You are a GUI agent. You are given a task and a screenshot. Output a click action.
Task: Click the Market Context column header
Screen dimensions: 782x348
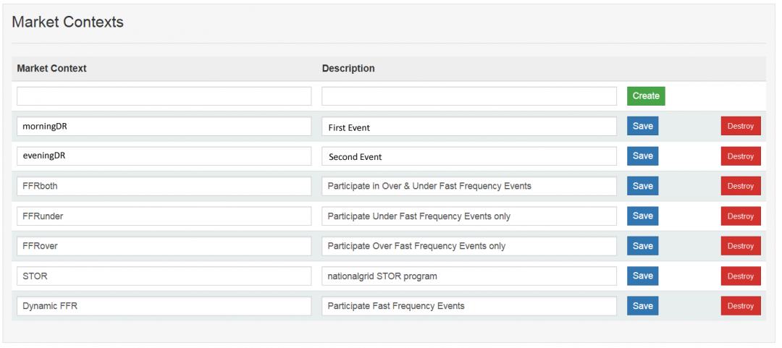[x=51, y=69]
